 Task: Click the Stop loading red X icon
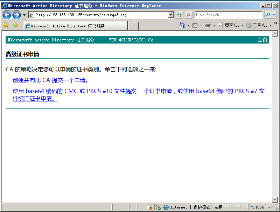189,15
